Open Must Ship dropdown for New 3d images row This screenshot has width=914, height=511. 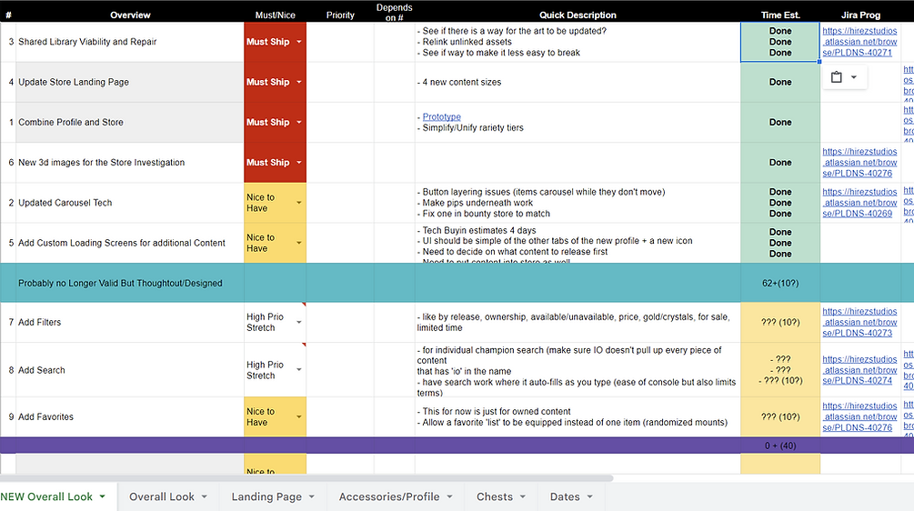(299, 163)
